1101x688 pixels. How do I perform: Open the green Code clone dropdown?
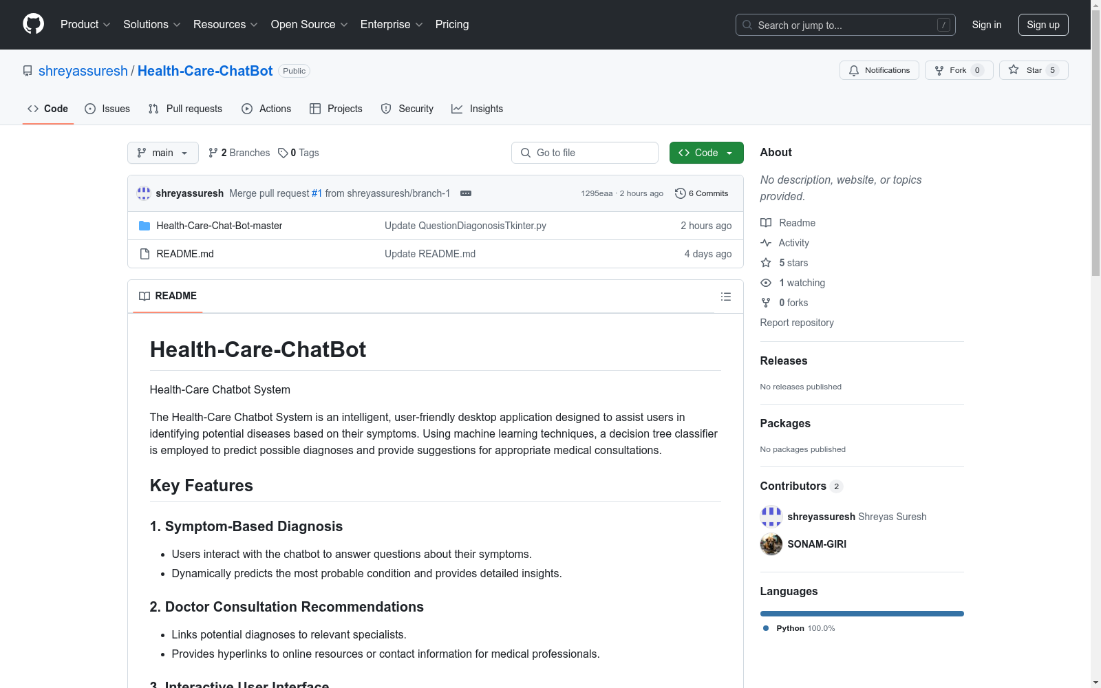click(706, 153)
